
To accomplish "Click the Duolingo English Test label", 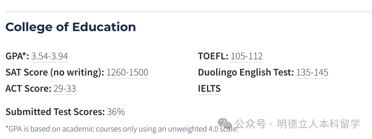I will (x=246, y=73).
